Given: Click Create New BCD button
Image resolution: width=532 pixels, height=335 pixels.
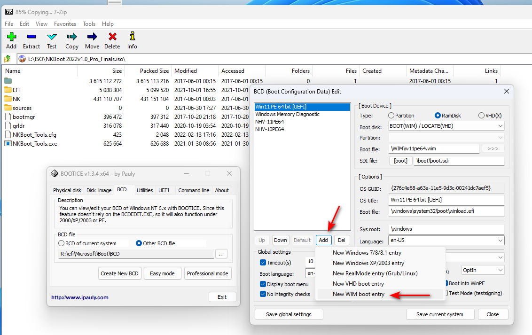Looking at the screenshot, I should (x=119, y=273).
